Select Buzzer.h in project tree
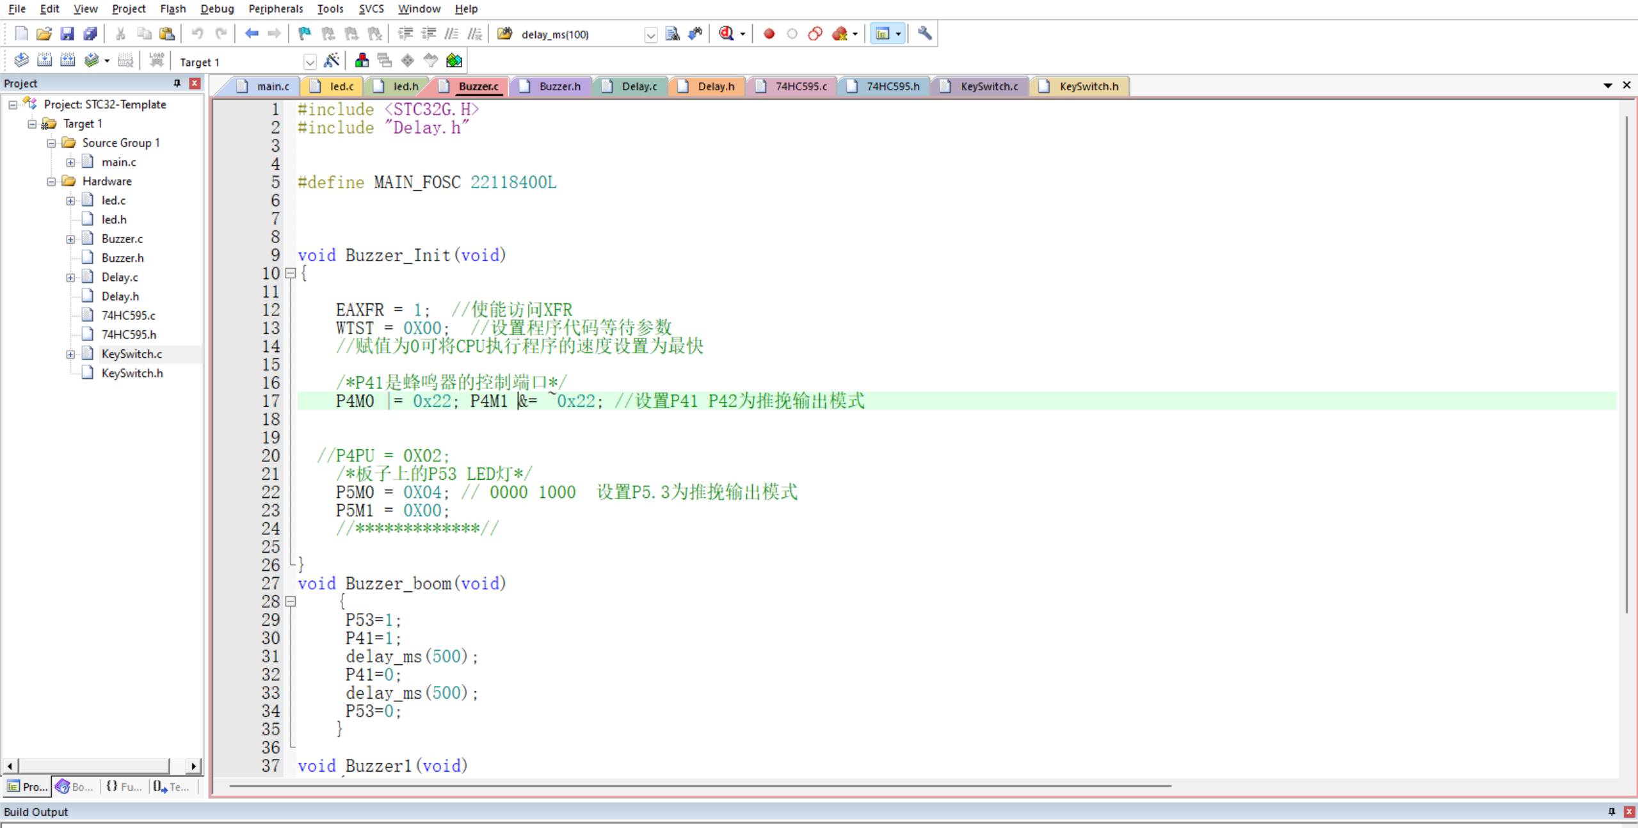Screen dimensions: 1638x828 click(122, 258)
